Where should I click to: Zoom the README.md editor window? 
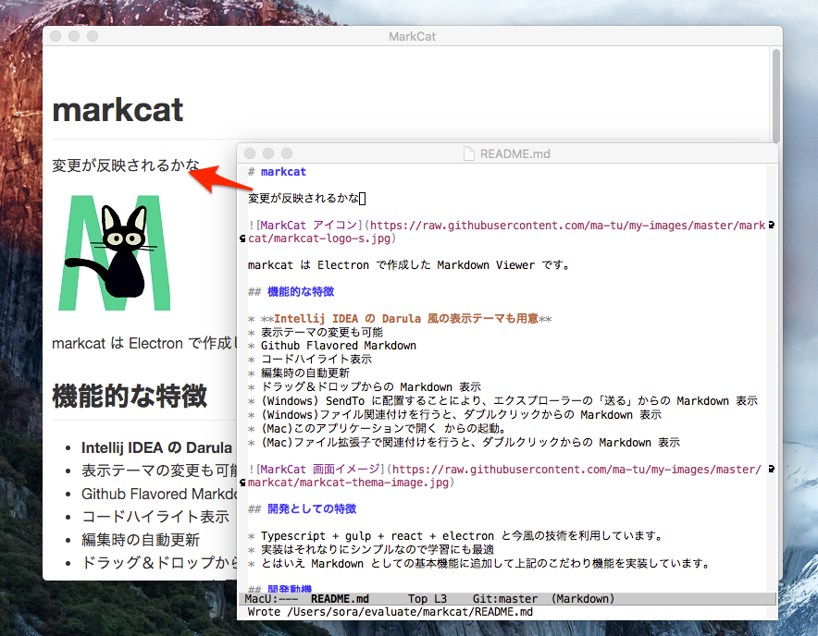(286, 153)
